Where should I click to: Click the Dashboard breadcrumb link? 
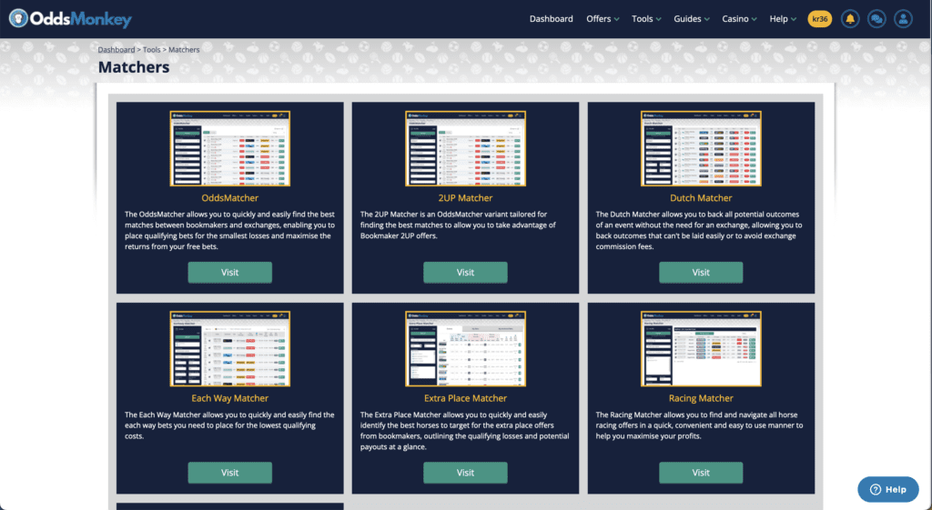click(x=116, y=50)
